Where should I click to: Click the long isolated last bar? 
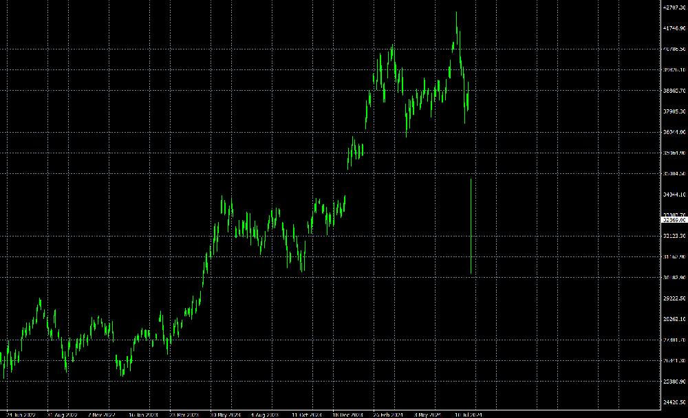coord(471,227)
